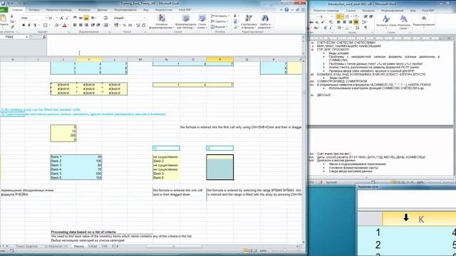Click the Excel help question mark icon
Viewport: 456px width, 256px height.
[286, 9]
